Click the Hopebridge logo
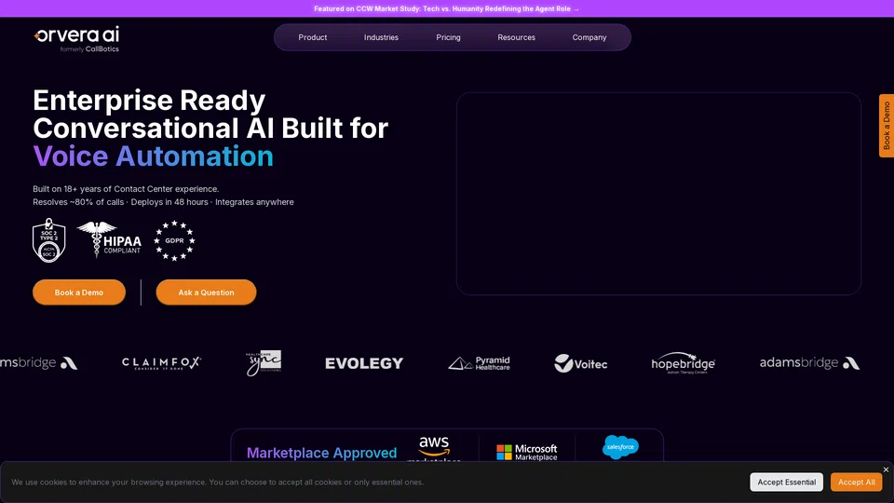The width and height of the screenshot is (894, 503). coord(683,362)
